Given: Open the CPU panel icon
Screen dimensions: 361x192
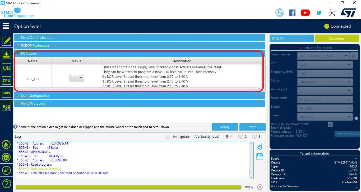Looking at the screenshot, I should tap(6, 81).
